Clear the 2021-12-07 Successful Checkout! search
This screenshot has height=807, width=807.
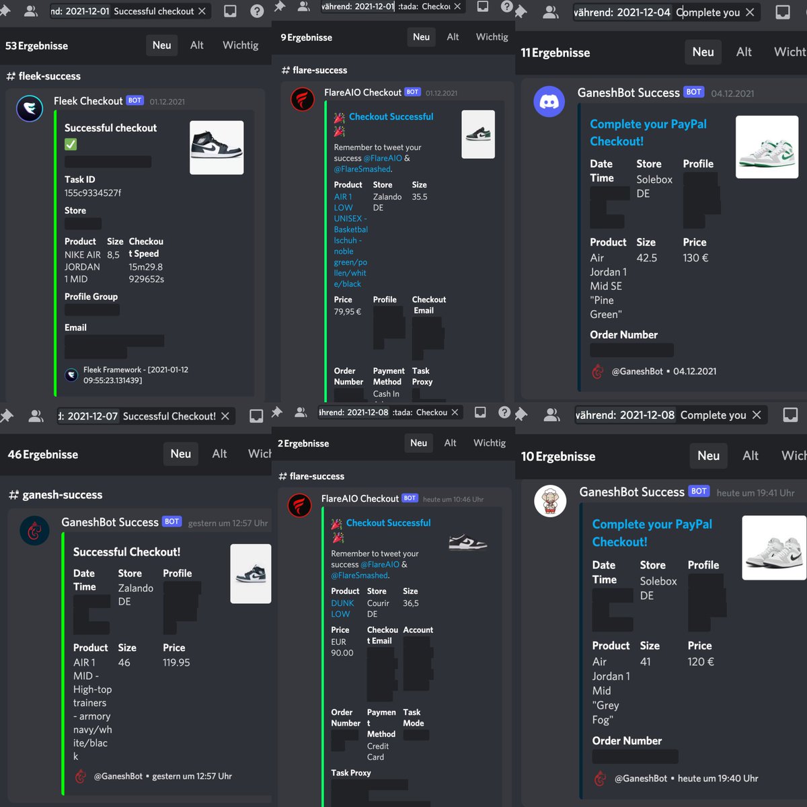tap(225, 416)
